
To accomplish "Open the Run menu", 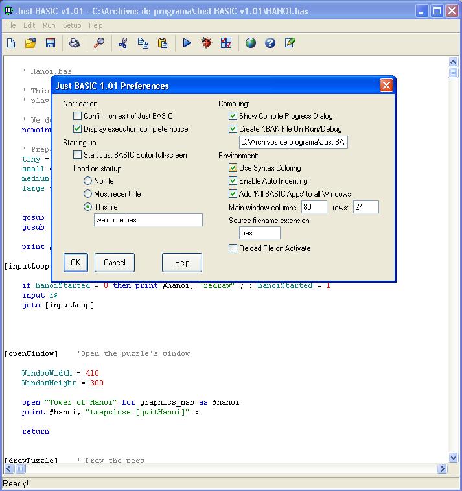I will [49, 25].
